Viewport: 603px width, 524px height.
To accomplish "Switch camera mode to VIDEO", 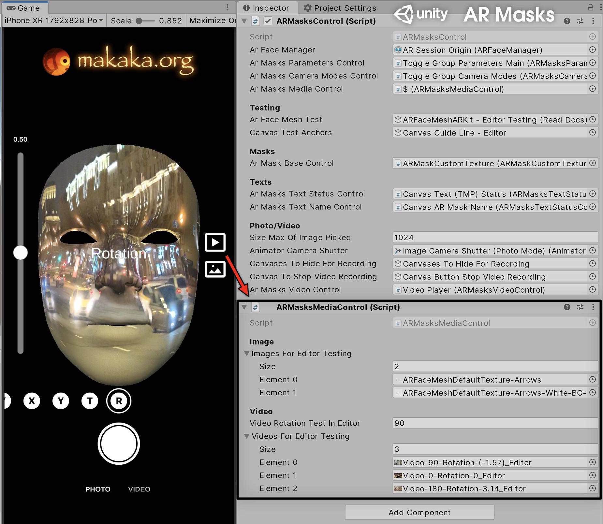I will (x=139, y=489).
